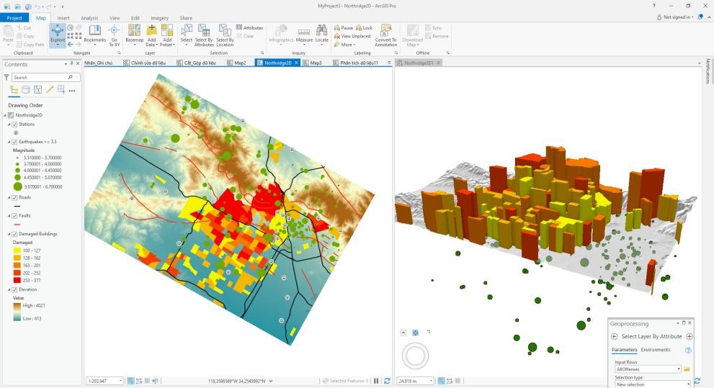Toggle the Damaged Buildings layer visibility
The height and width of the screenshot is (388, 714).
tap(14, 234)
